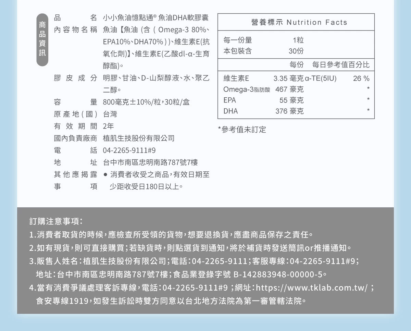The width and height of the screenshot is (411, 331).
Task: Select the daily value 26 %
Action: pyautogui.click(x=361, y=78)
